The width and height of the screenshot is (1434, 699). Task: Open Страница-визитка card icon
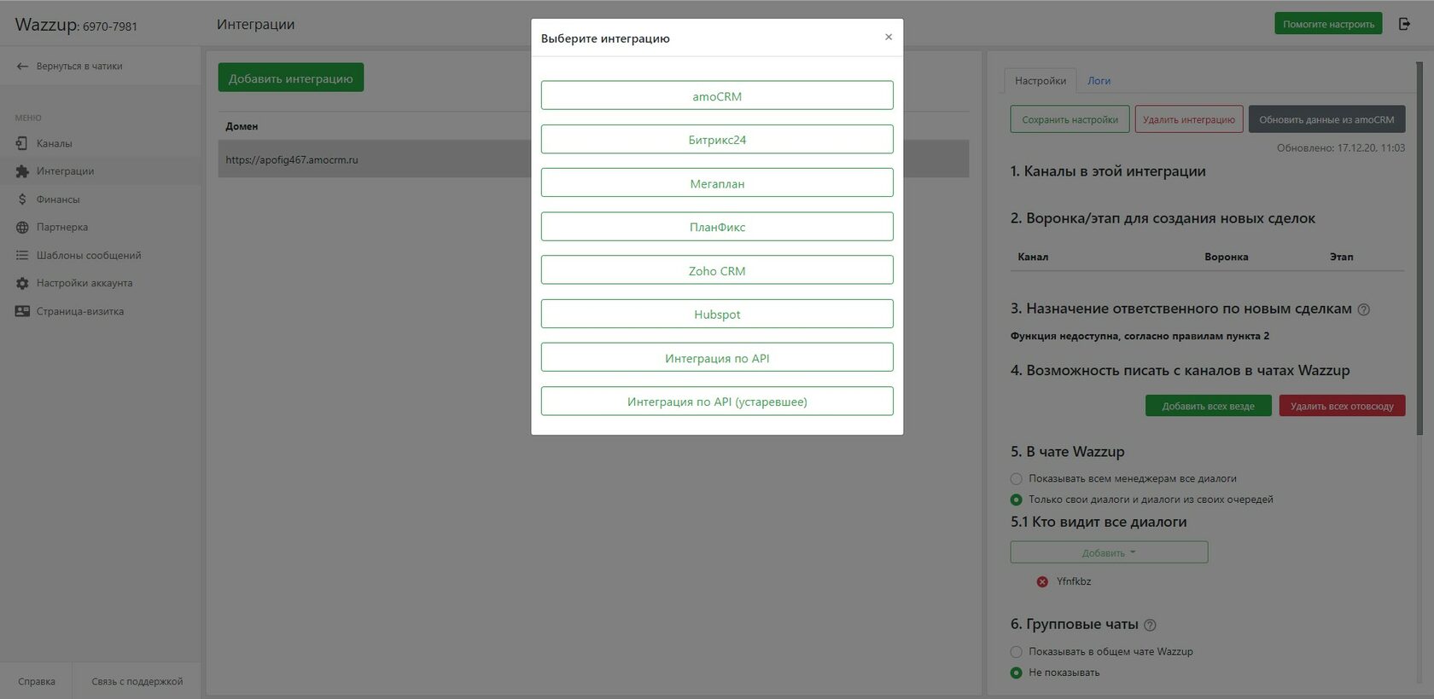coord(22,311)
